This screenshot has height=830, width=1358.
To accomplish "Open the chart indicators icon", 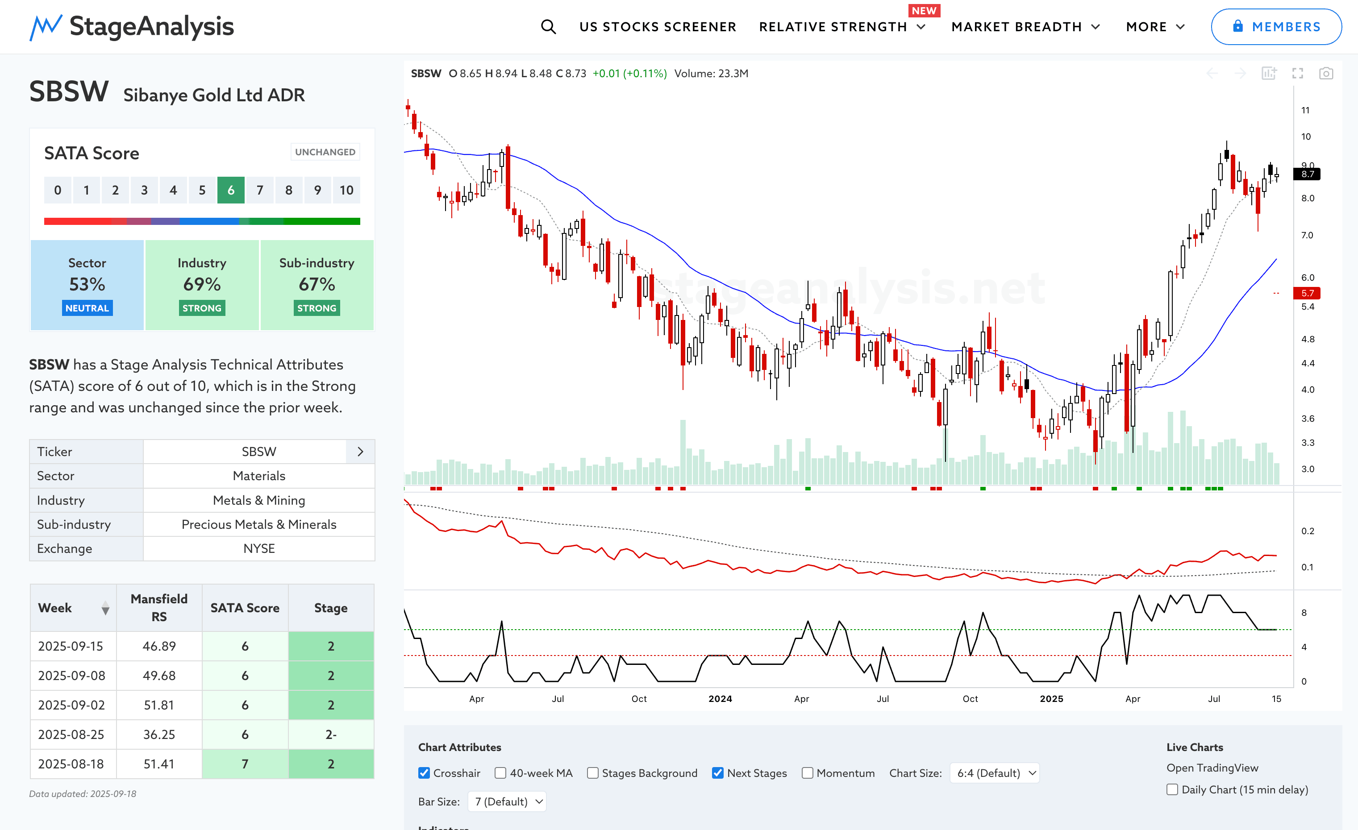I will tap(1269, 73).
